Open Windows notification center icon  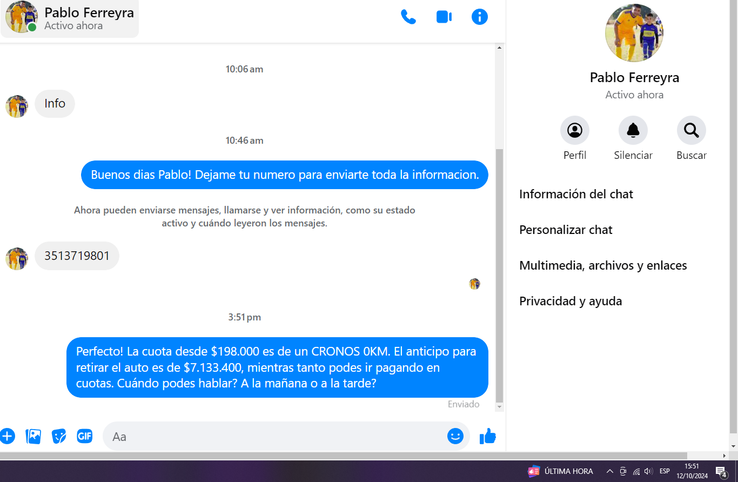[720, 471]
